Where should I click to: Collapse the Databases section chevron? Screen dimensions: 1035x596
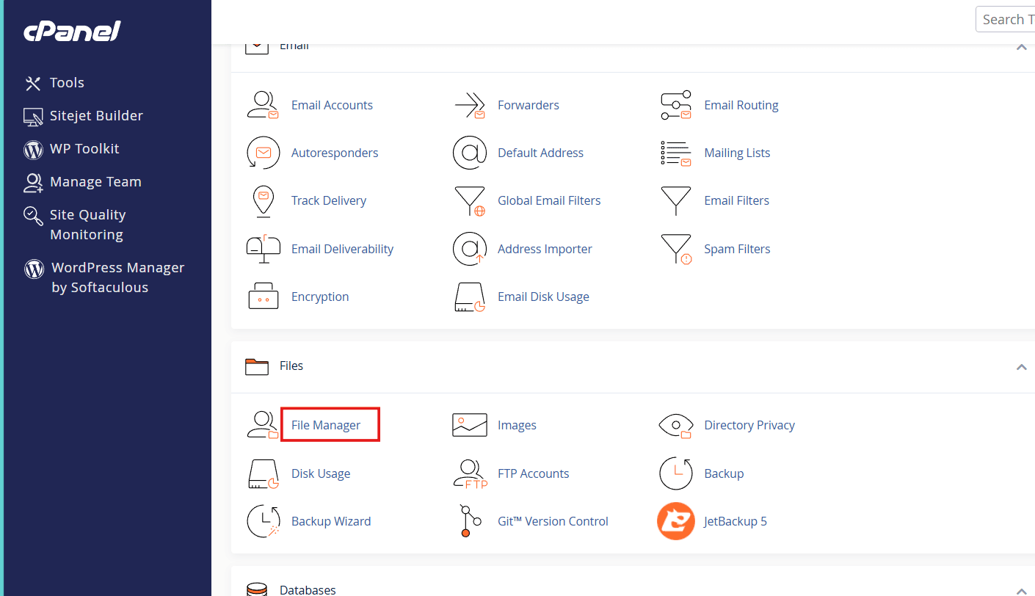[x=1021, y=590]
